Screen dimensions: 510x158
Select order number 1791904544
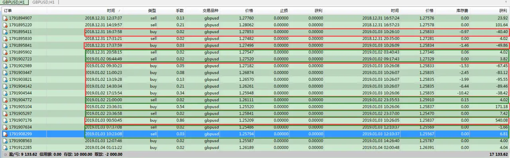(x=20, y=93)
